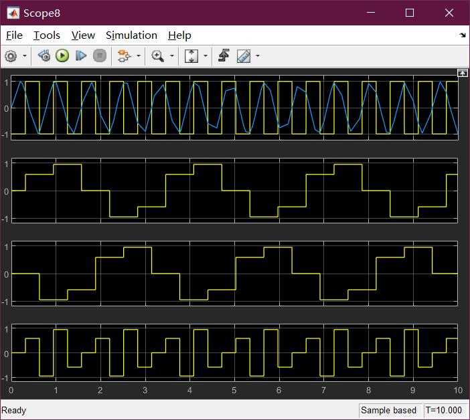The width and height of the screenshot is (470, 420).
Task: Open the File menu
Action: (x=14, y=35)
